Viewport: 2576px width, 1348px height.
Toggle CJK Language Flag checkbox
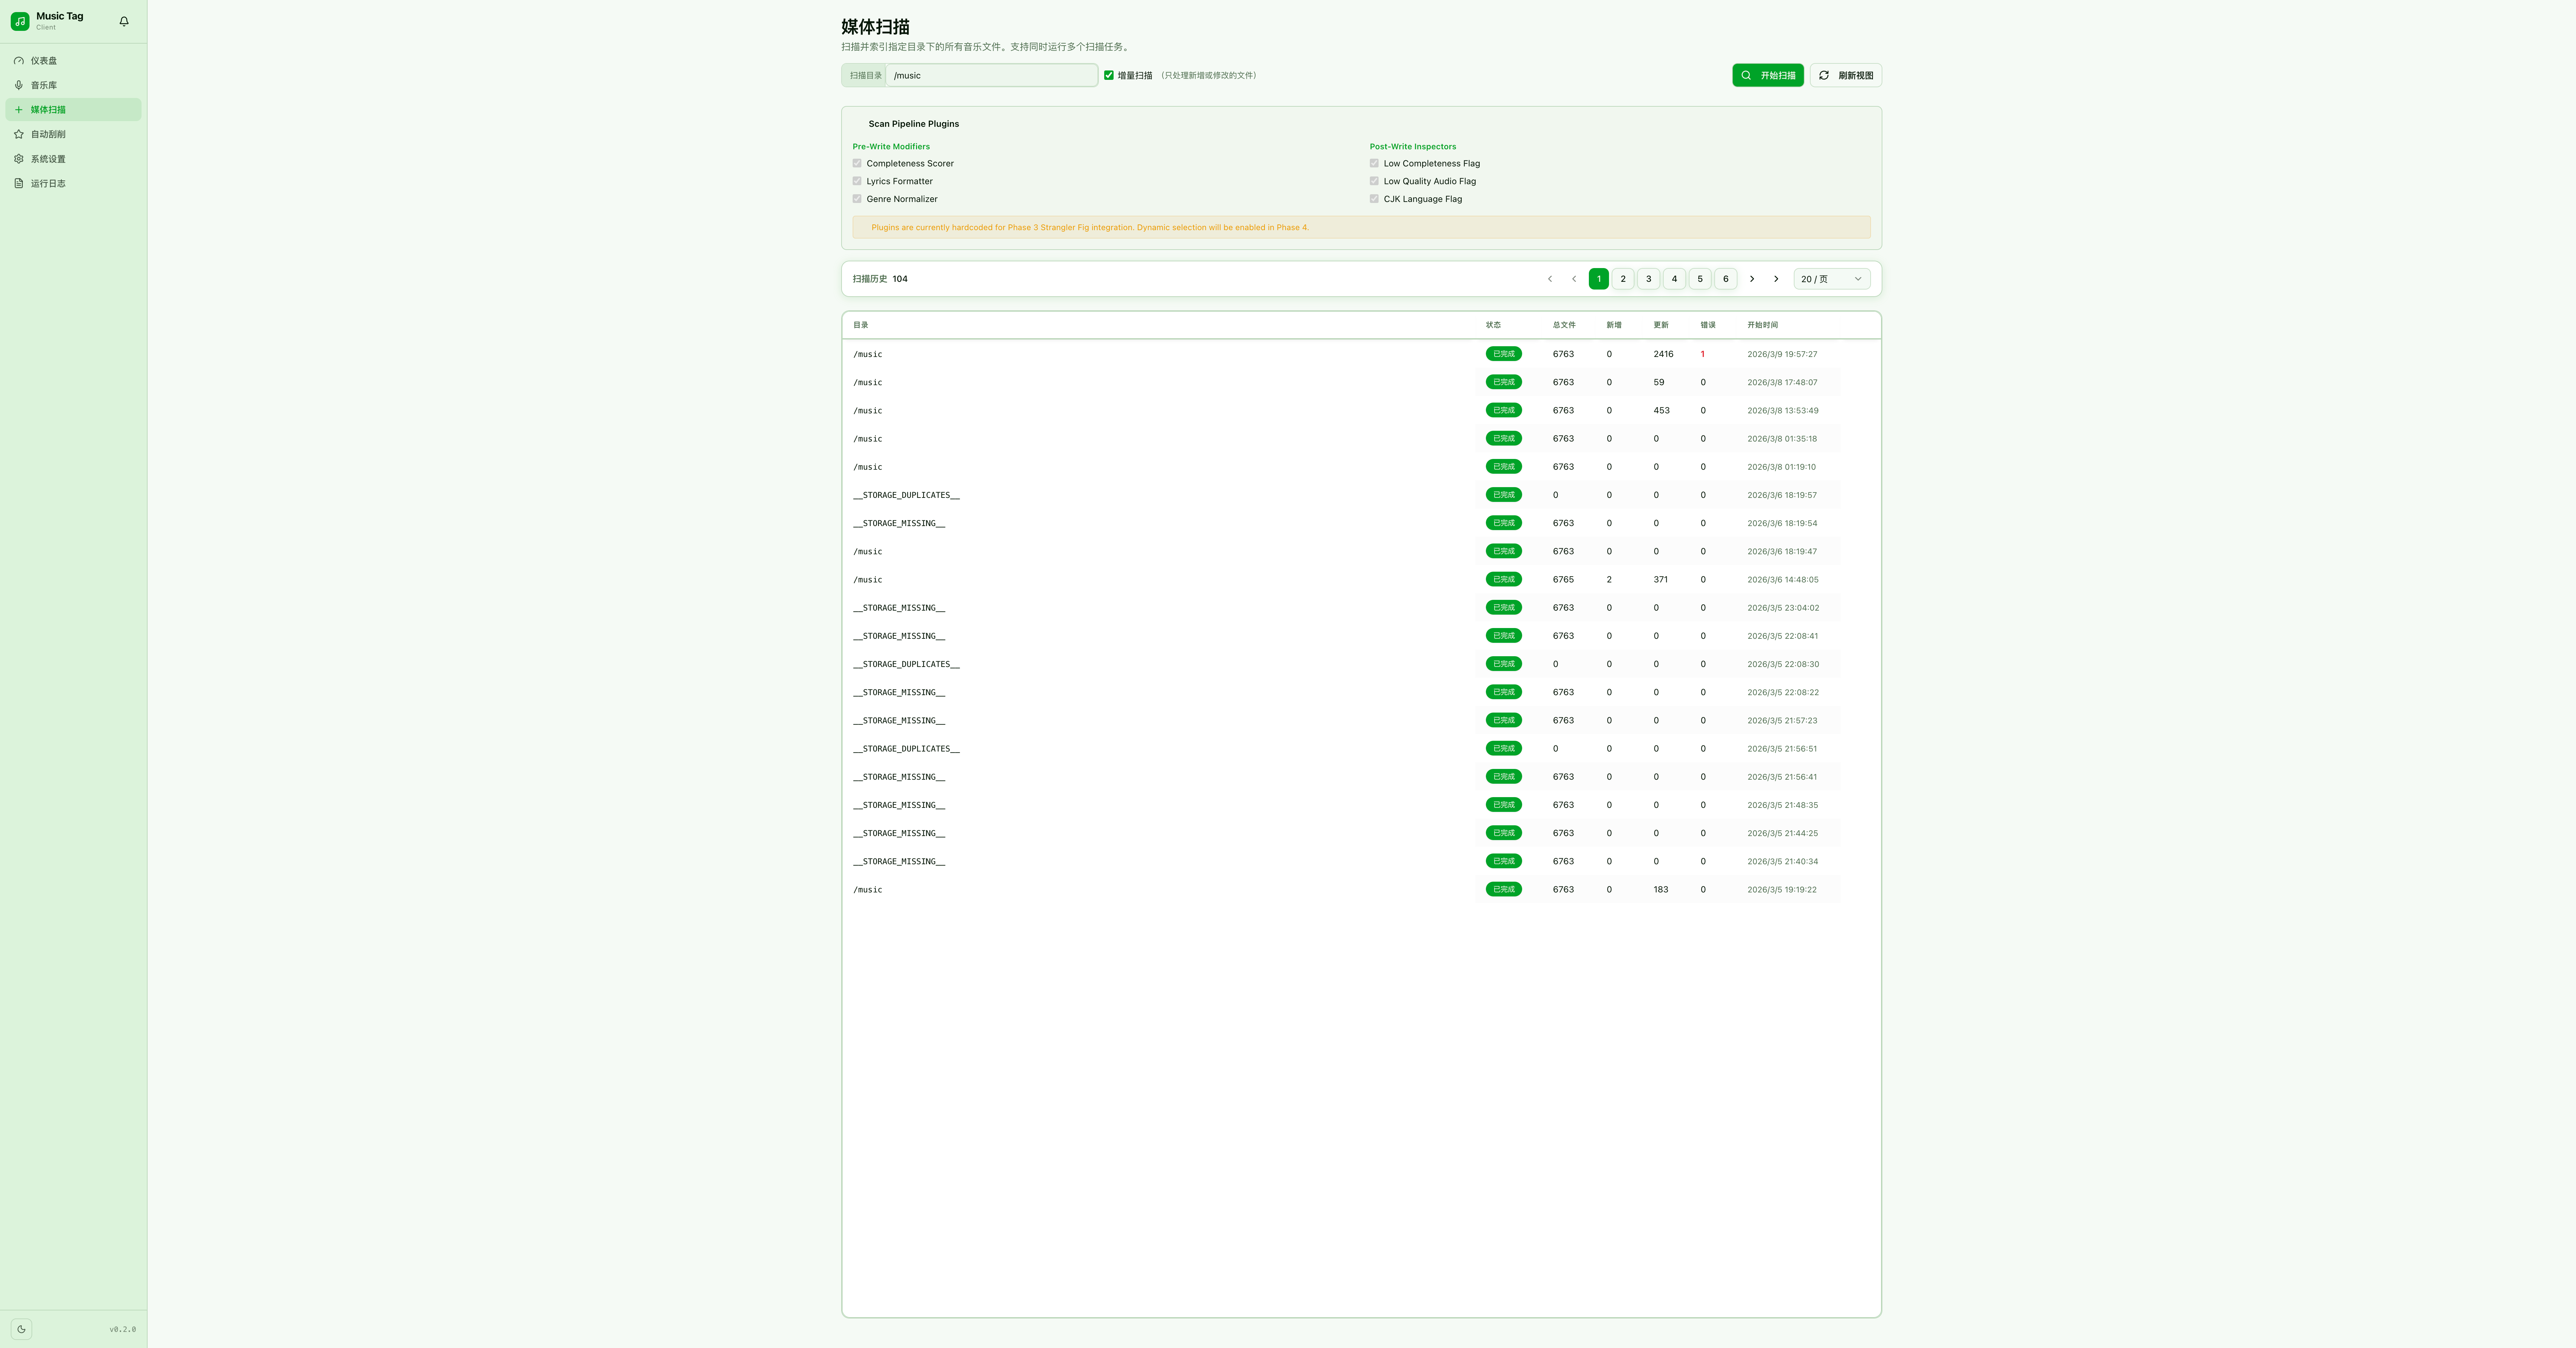[1374, 199]
